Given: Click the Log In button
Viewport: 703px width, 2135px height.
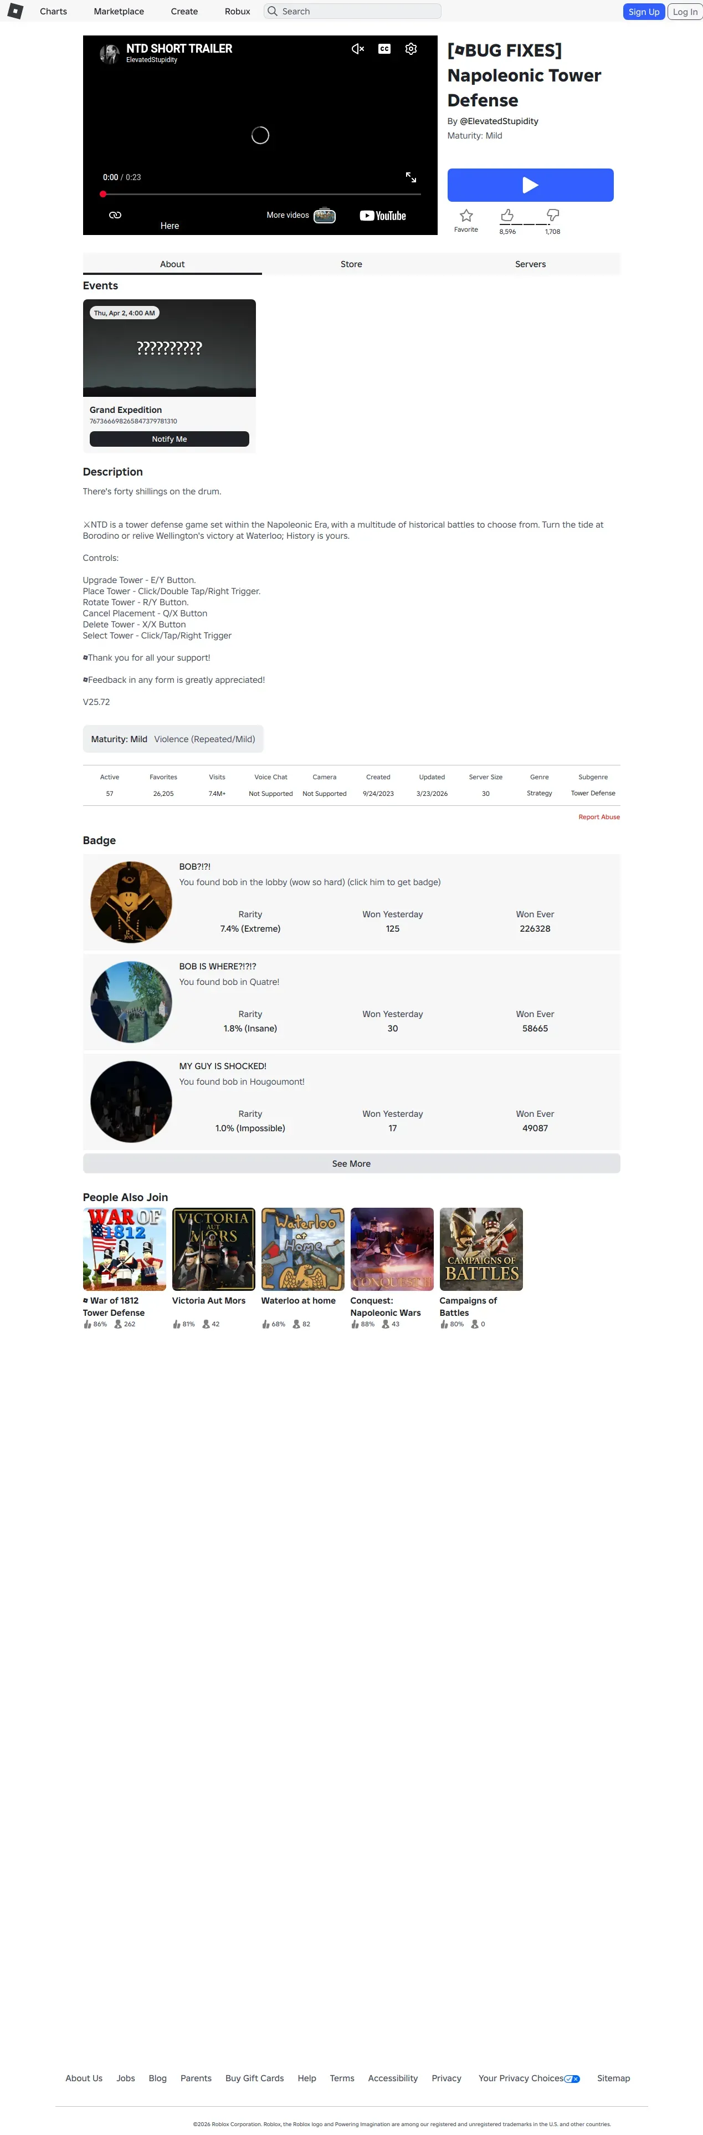Looking at the screenshot, I should [685, 12].
